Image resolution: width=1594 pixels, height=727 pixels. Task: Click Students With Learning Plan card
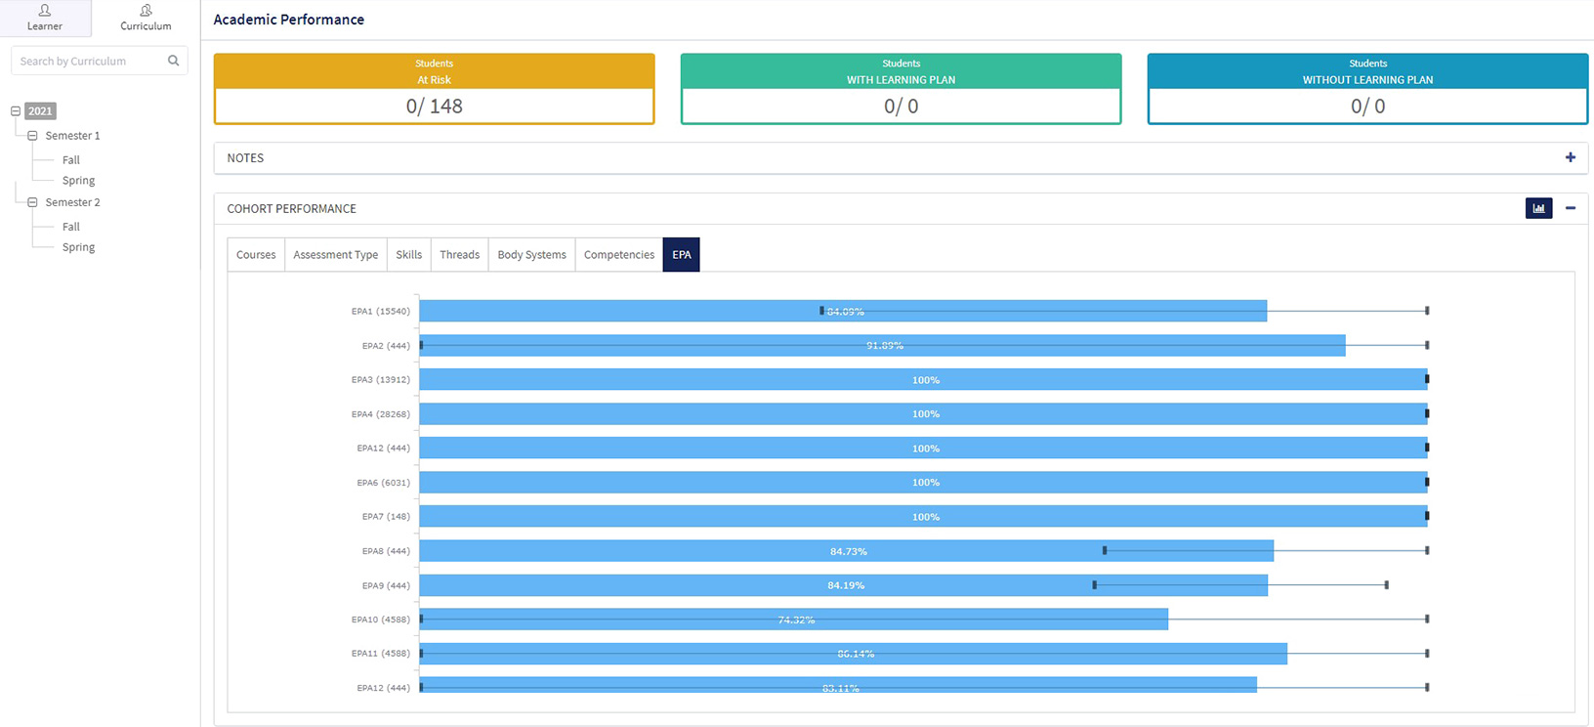coord(901,89)
